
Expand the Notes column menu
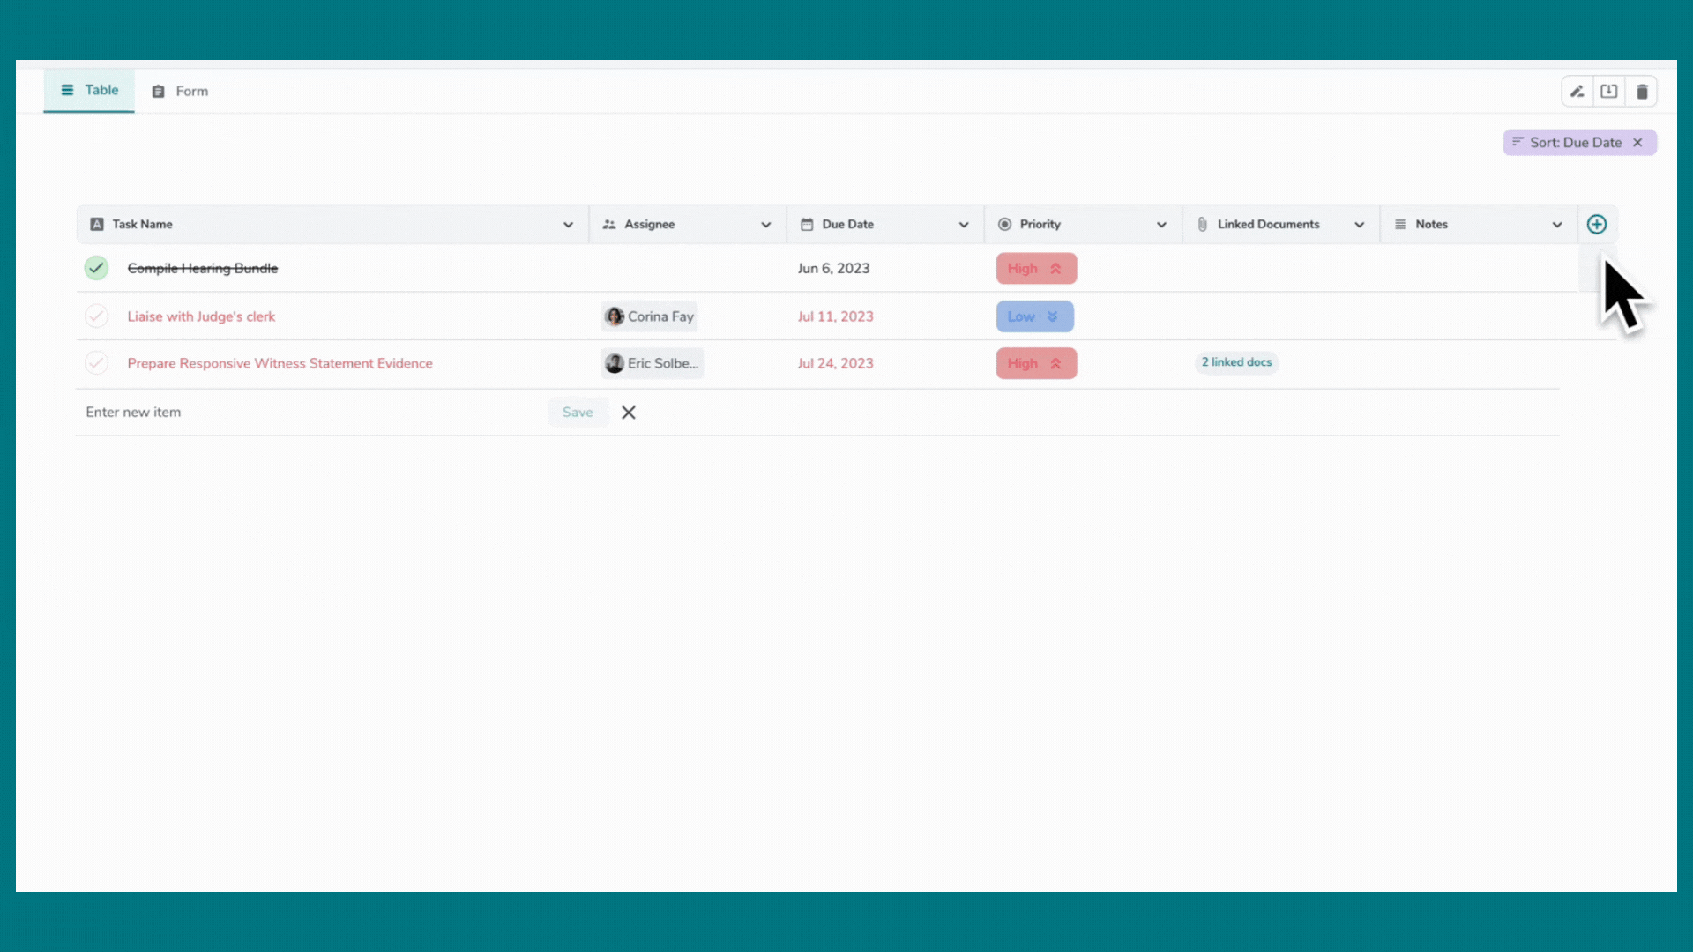coord(1559,224)
